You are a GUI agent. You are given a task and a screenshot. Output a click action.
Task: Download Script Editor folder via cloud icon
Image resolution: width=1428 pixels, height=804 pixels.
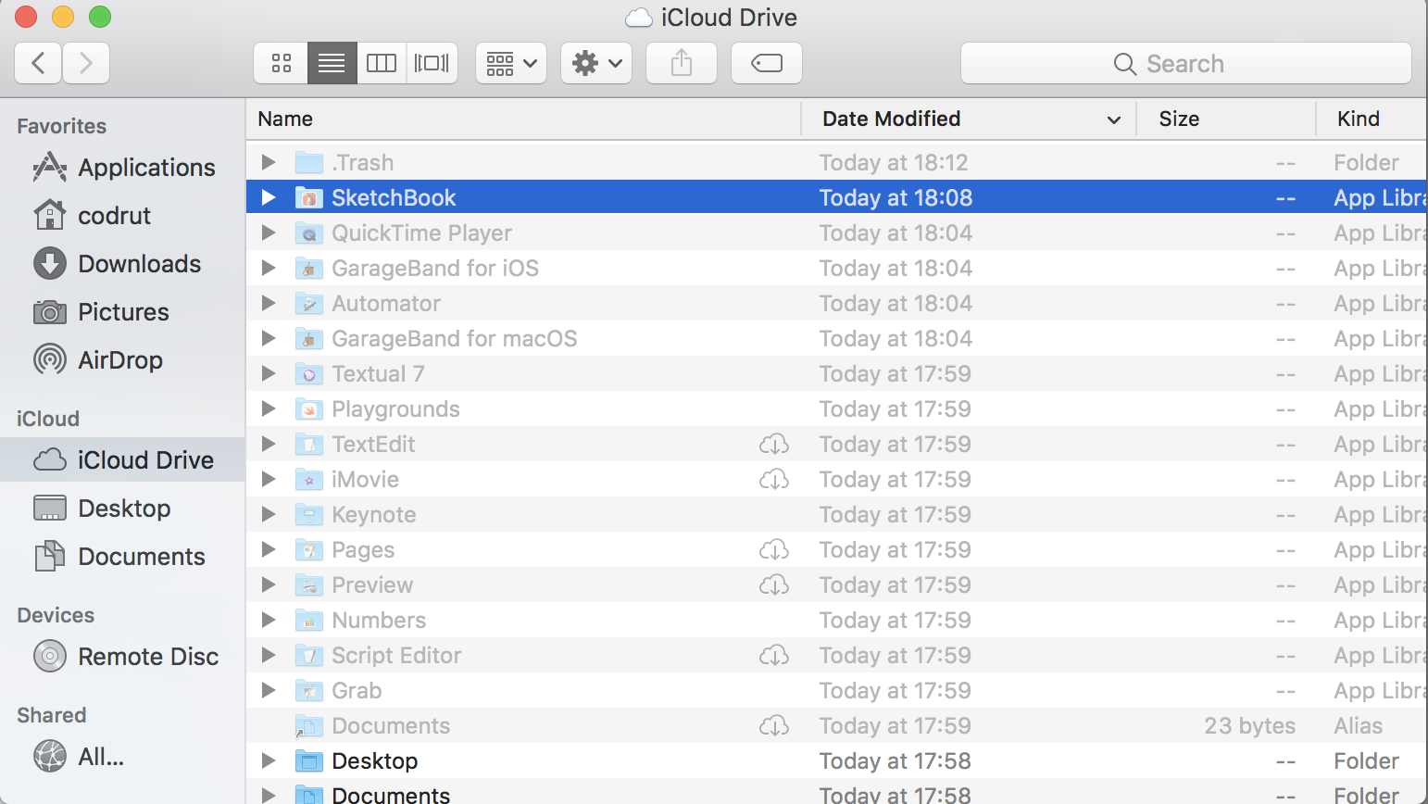[x=774, y=656]
